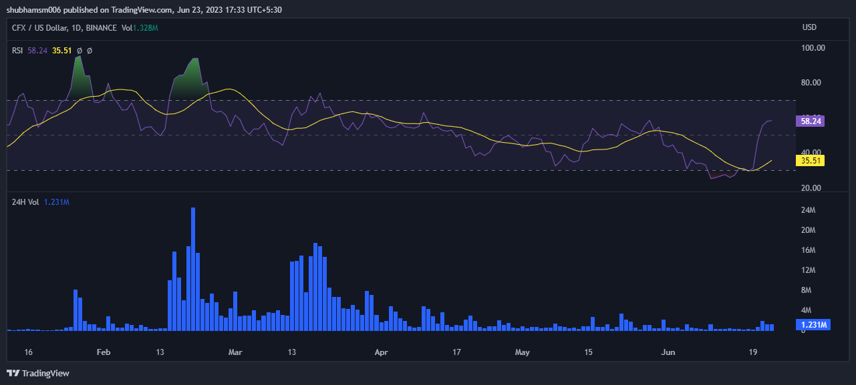Click the May date label on time axis
Viewport: 856px width, 385px height.
pyautogui.click(x=523, y=352)
